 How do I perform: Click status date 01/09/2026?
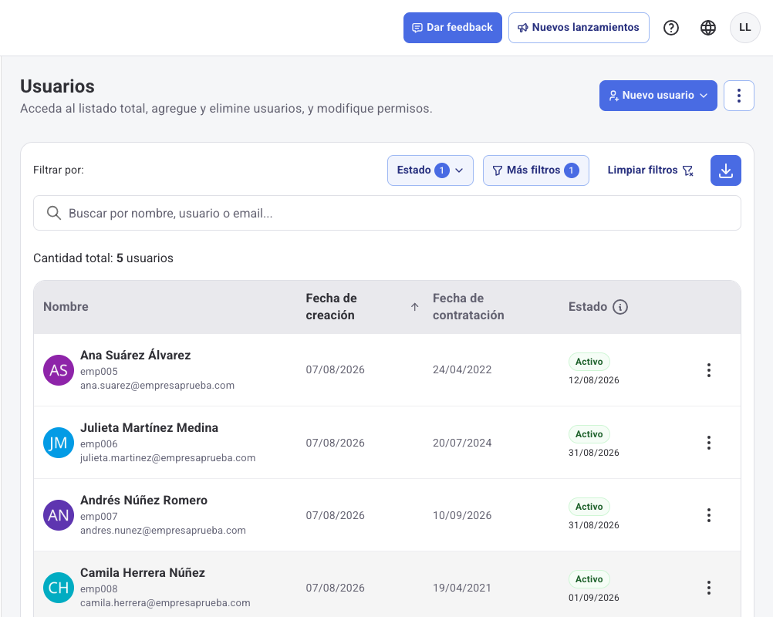click(x=593, y=597)
